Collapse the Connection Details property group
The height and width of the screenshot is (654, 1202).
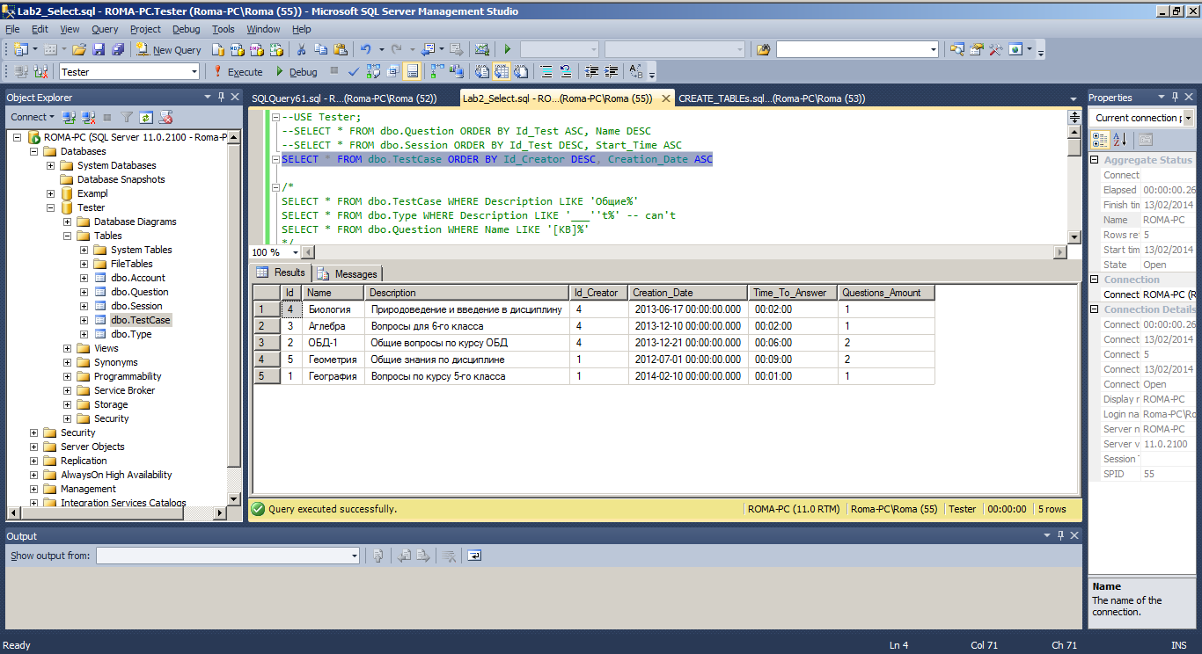[x=1095, y=309]
